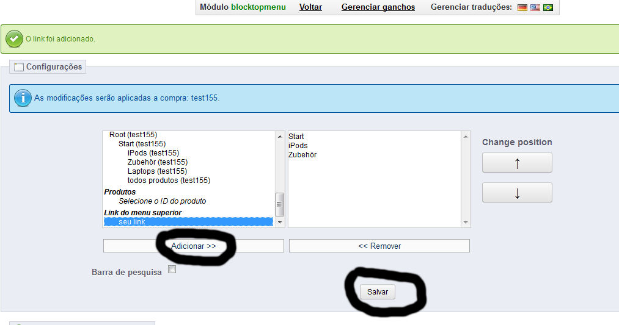Select iPods (test155) in available list

click(x=153, y=153)
